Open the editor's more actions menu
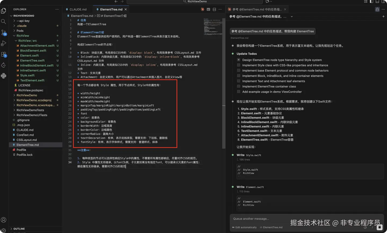 coord(220,9)
